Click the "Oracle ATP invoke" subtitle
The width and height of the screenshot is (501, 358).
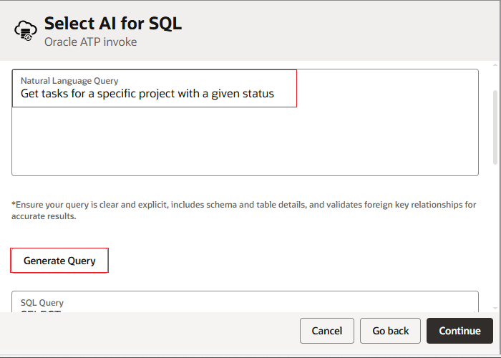coord(90,42)
